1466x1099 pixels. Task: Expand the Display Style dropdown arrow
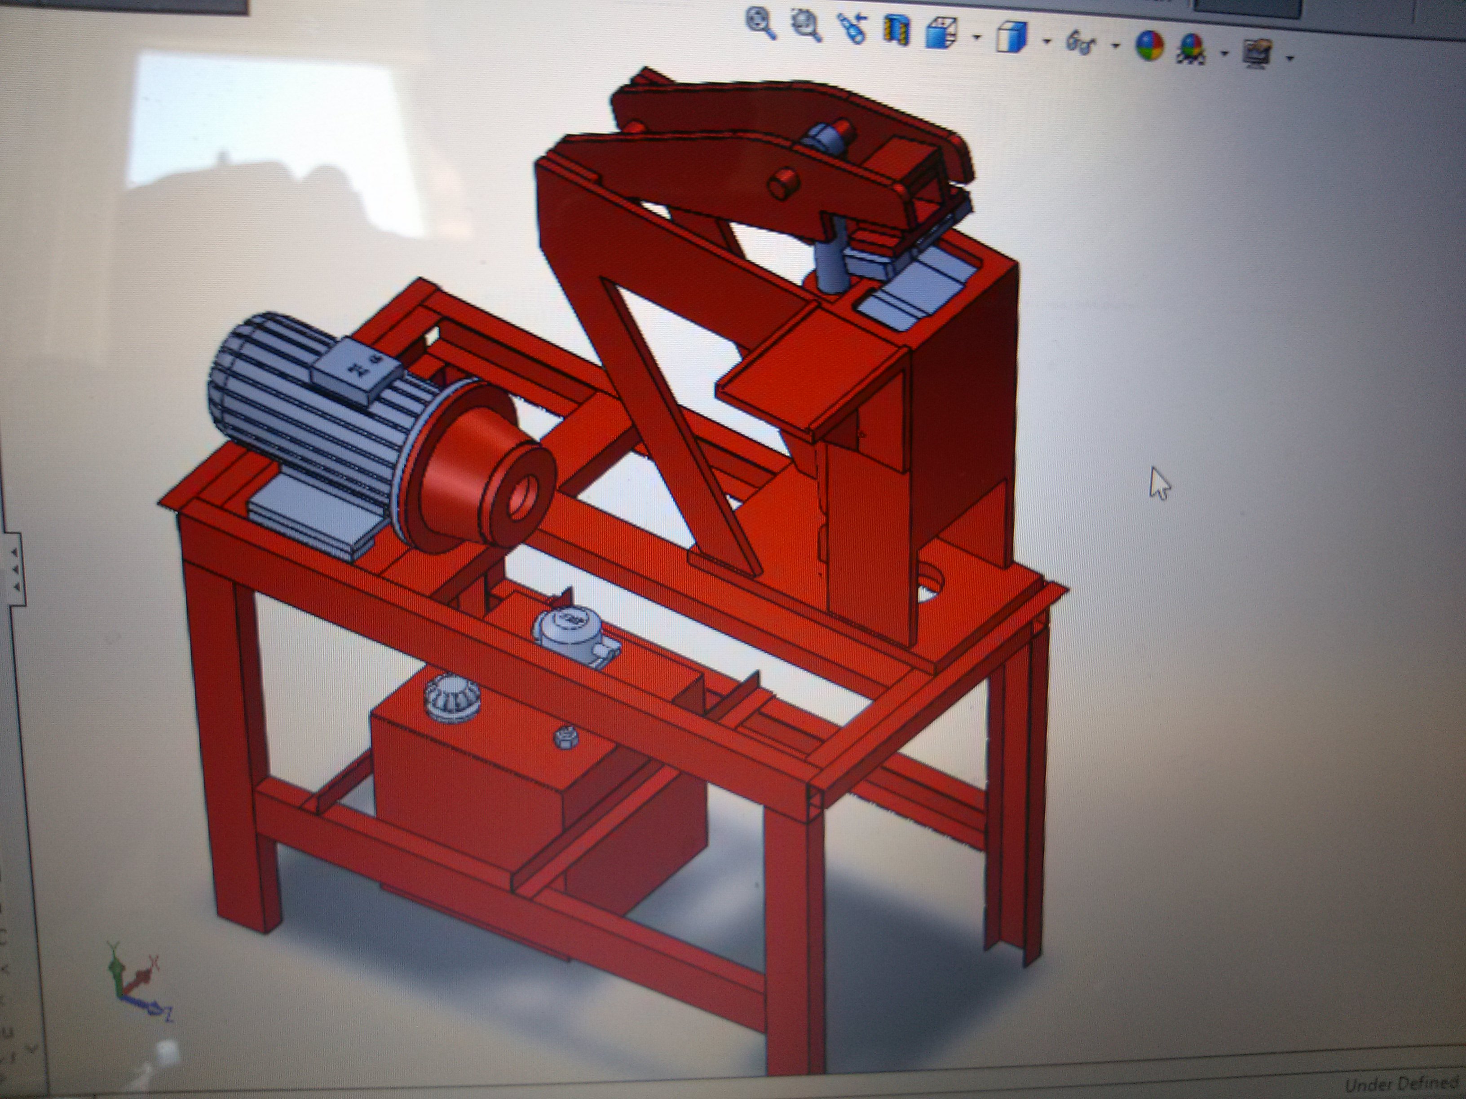1047,42
